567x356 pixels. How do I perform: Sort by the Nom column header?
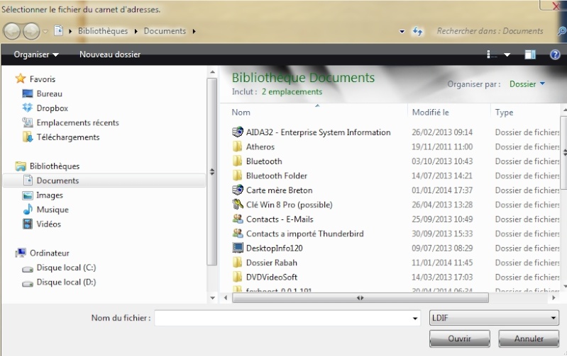click(241, 112)
